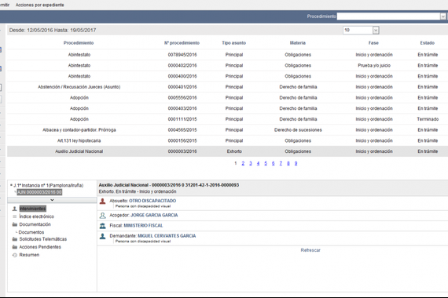Click the Solicitudes Telemáticas folder icon
Image resolution: width=448 pixels, height=298 pixels.
click(x=15, y=239)
